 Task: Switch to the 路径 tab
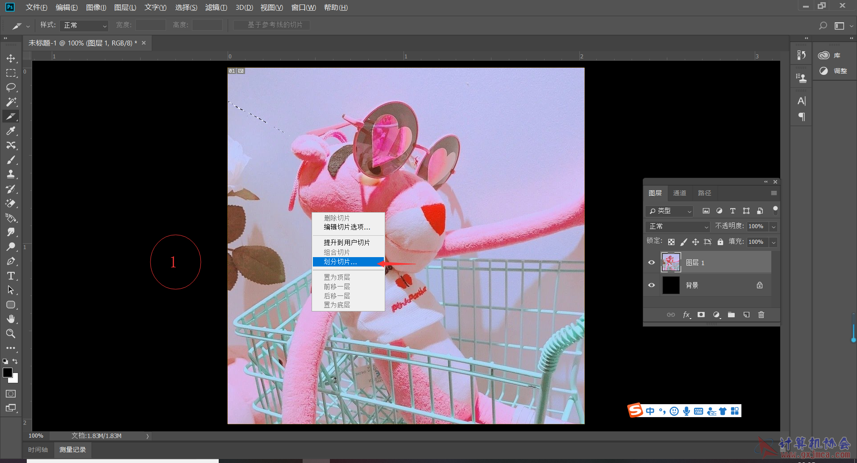pyautogui.click(x=704, y=193)
